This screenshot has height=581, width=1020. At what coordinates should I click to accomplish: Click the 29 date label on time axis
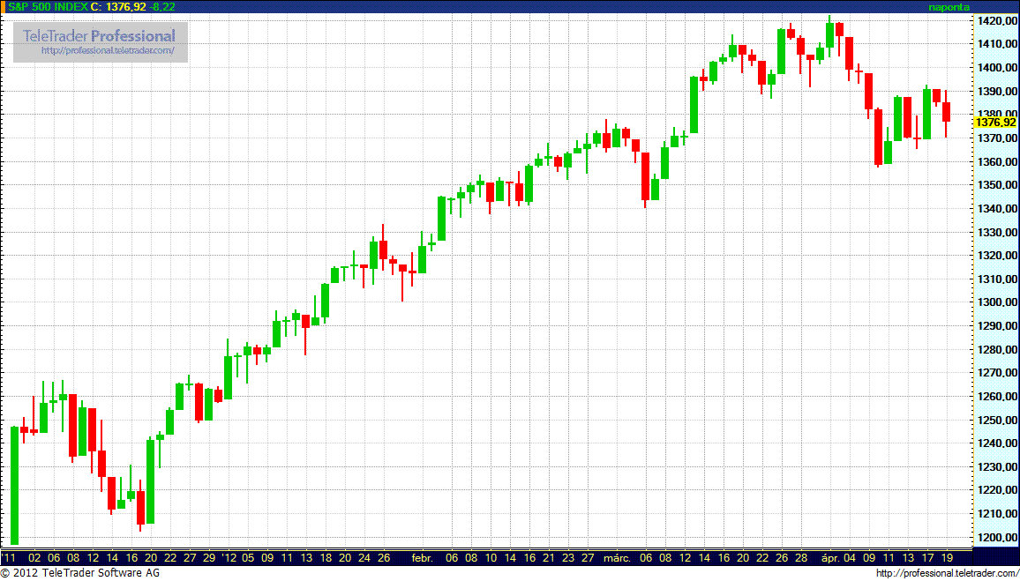pyautogui.click(x=209, y=557)
